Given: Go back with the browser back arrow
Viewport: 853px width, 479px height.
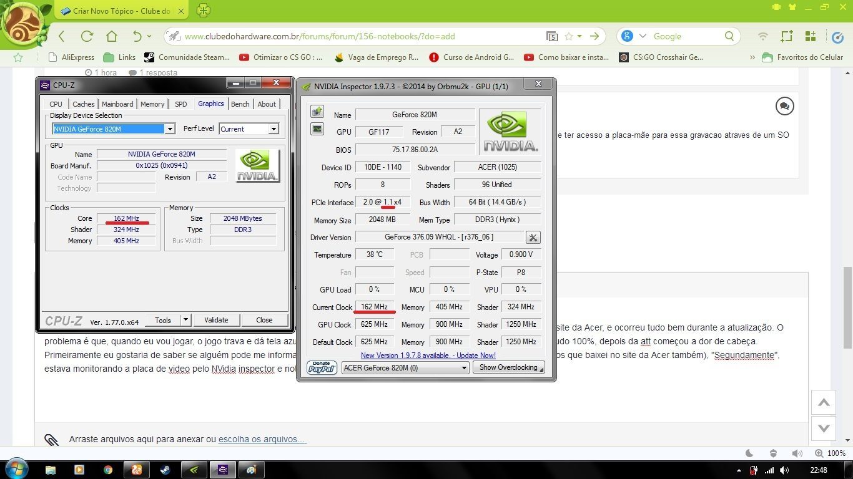Looking at the screenshot, I should pos(61,36).
